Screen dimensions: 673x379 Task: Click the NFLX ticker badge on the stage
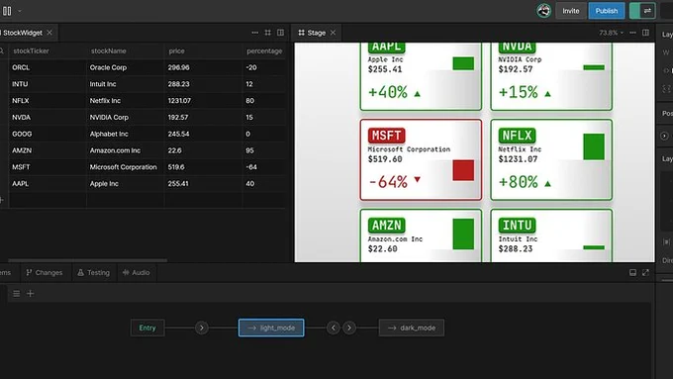[x=518, y=136]
